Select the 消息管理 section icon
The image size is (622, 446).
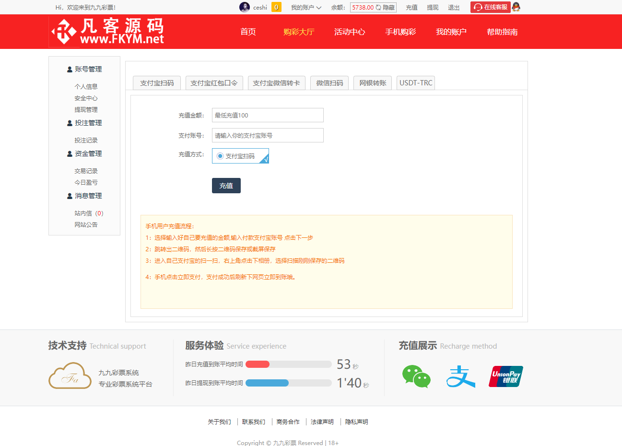coord(69,195)
